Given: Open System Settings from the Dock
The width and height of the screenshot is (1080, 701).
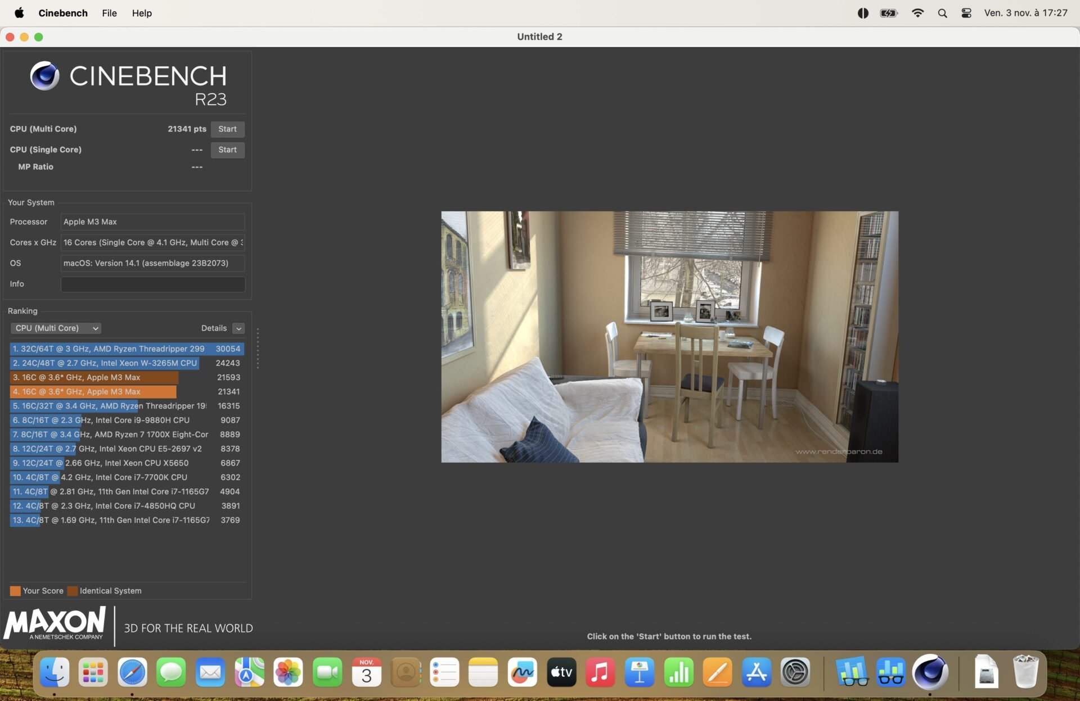Looking at the screenshot, I should 795,672.
